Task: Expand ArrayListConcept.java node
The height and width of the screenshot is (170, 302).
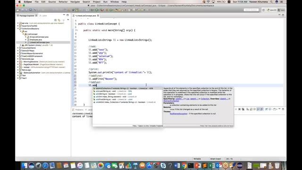Action: point(25,37)
